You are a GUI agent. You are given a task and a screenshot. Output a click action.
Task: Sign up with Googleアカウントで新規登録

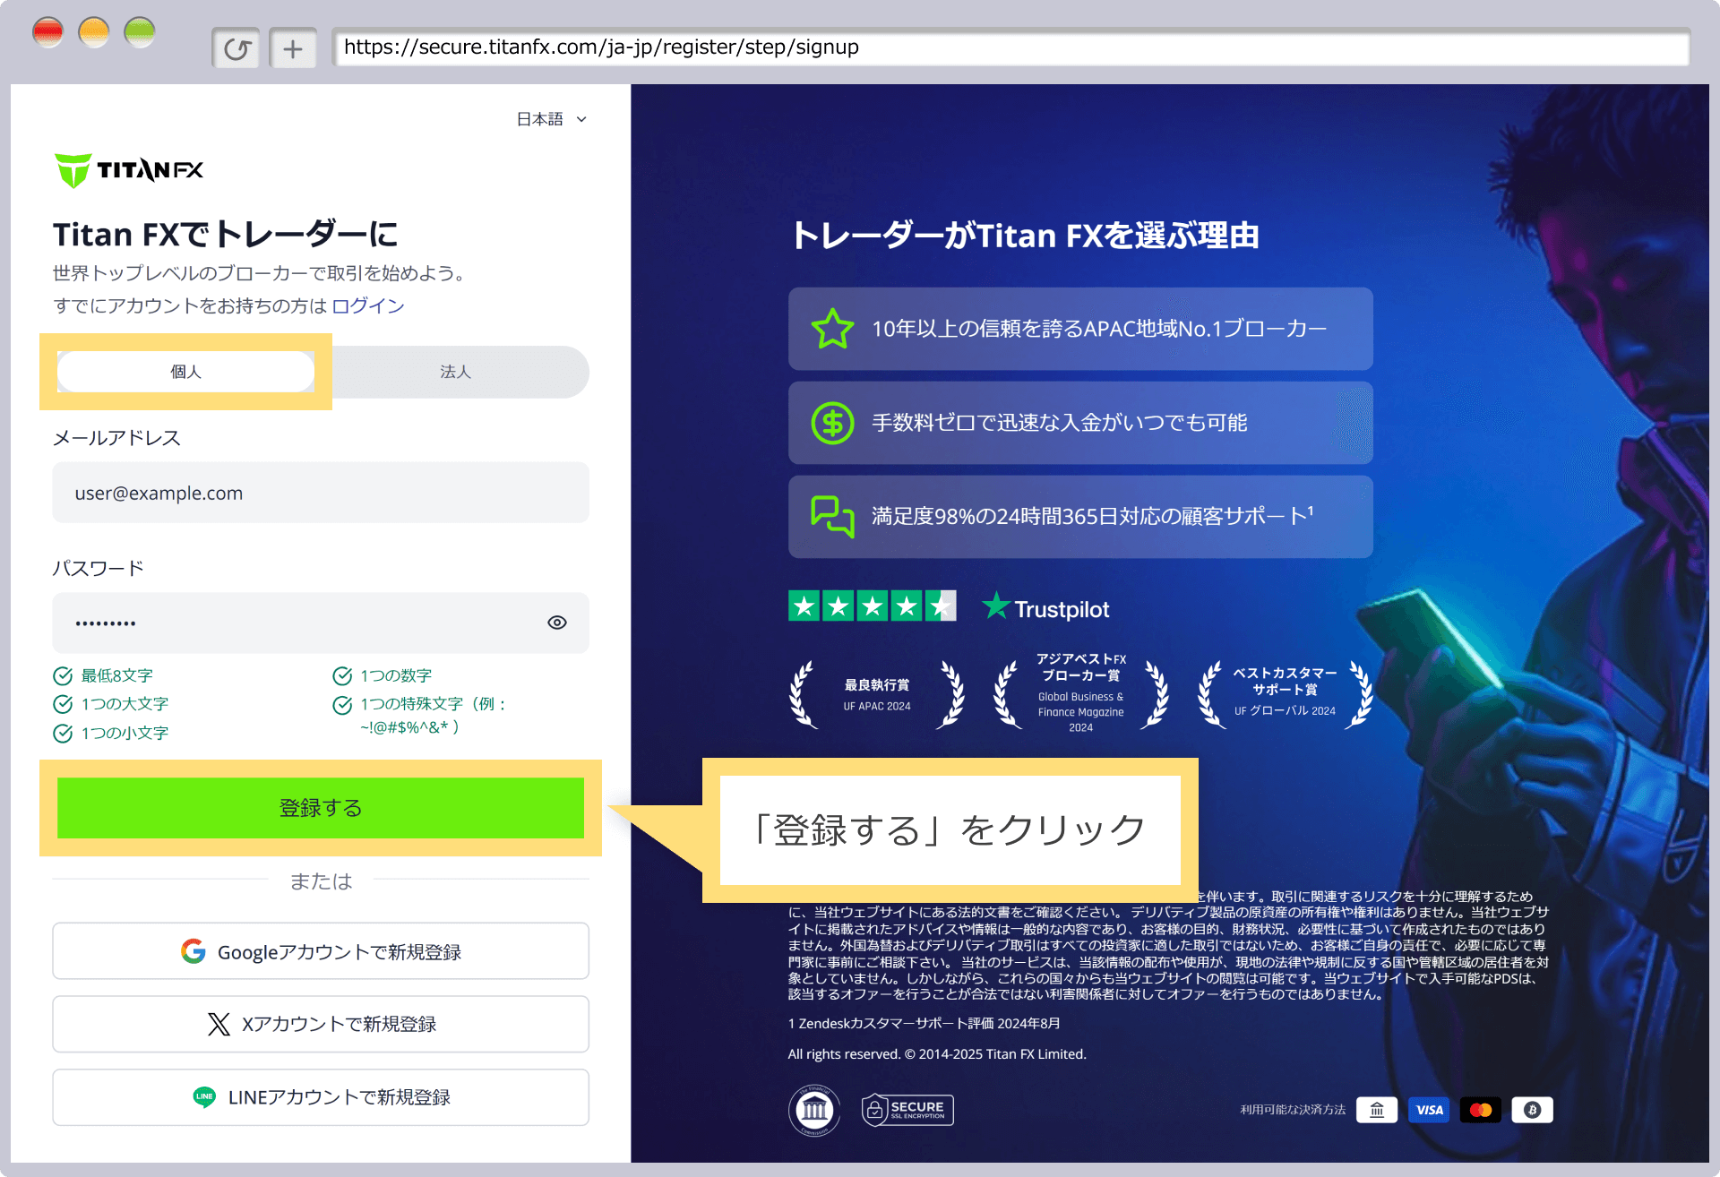point(321,951)
